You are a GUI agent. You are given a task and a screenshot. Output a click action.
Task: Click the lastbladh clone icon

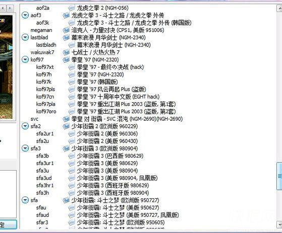point(72,45)
